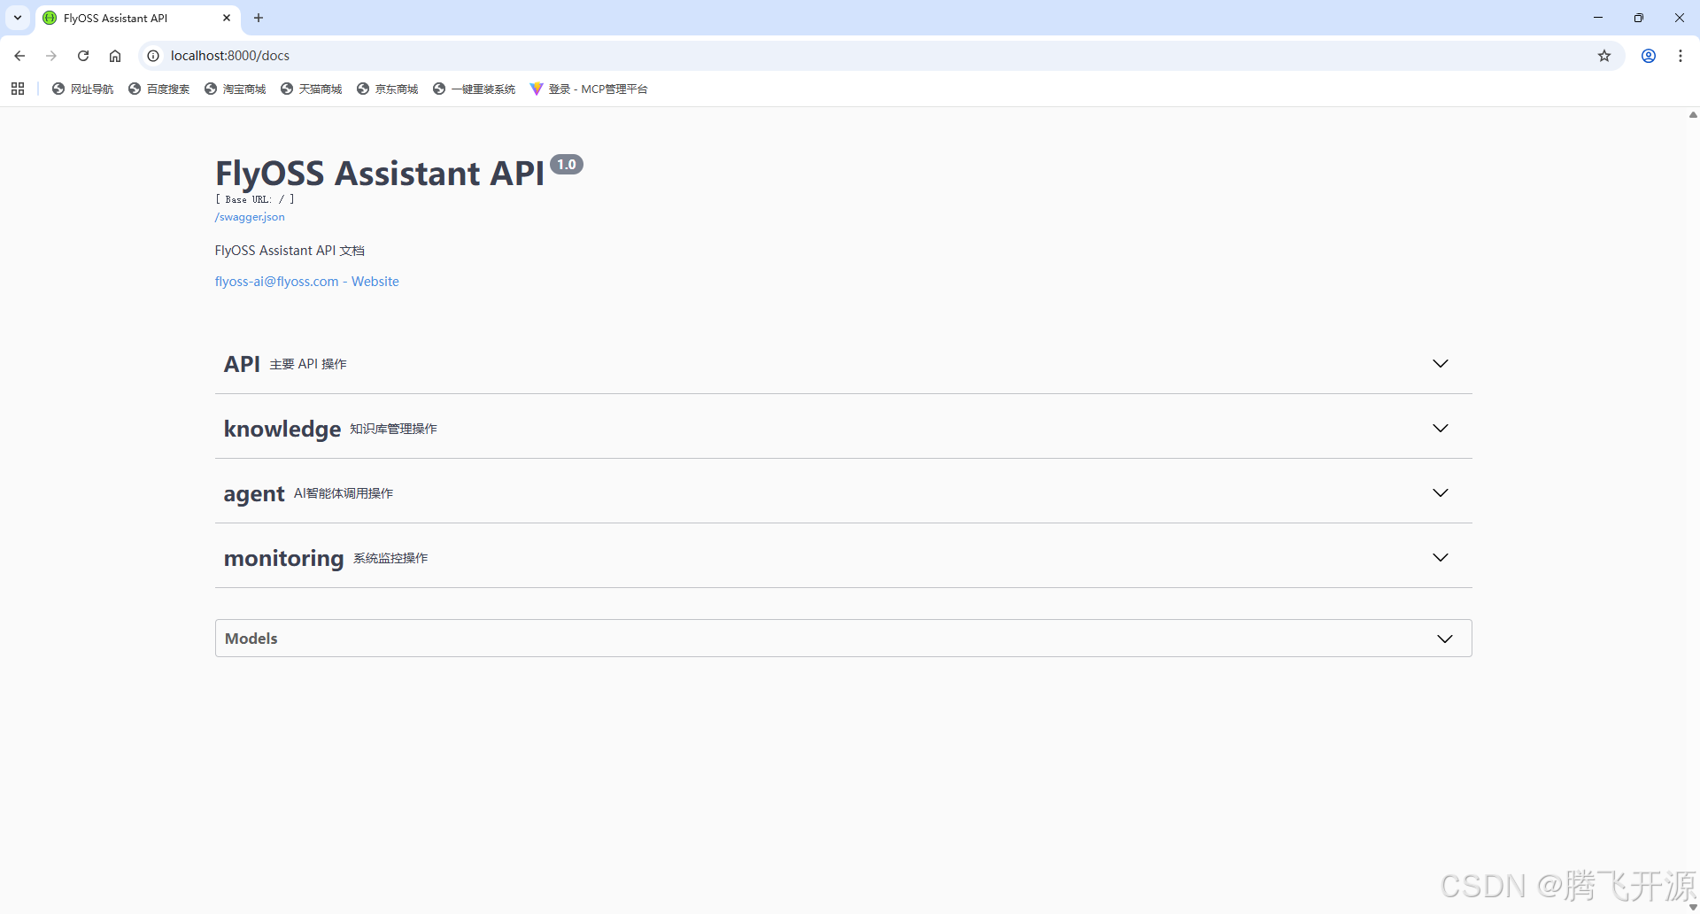View site information icon in address bar
Image resolution: width=1700 pixels, height=914 pixels.
153,56
